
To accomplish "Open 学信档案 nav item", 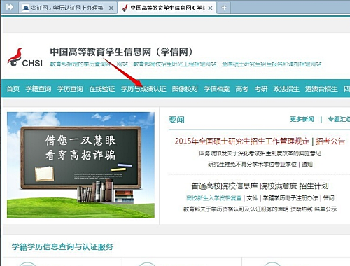I will pos(217,89).
